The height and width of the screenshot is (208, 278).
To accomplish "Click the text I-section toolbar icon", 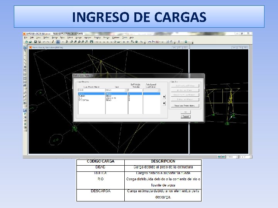I will (x=179, y=42).
